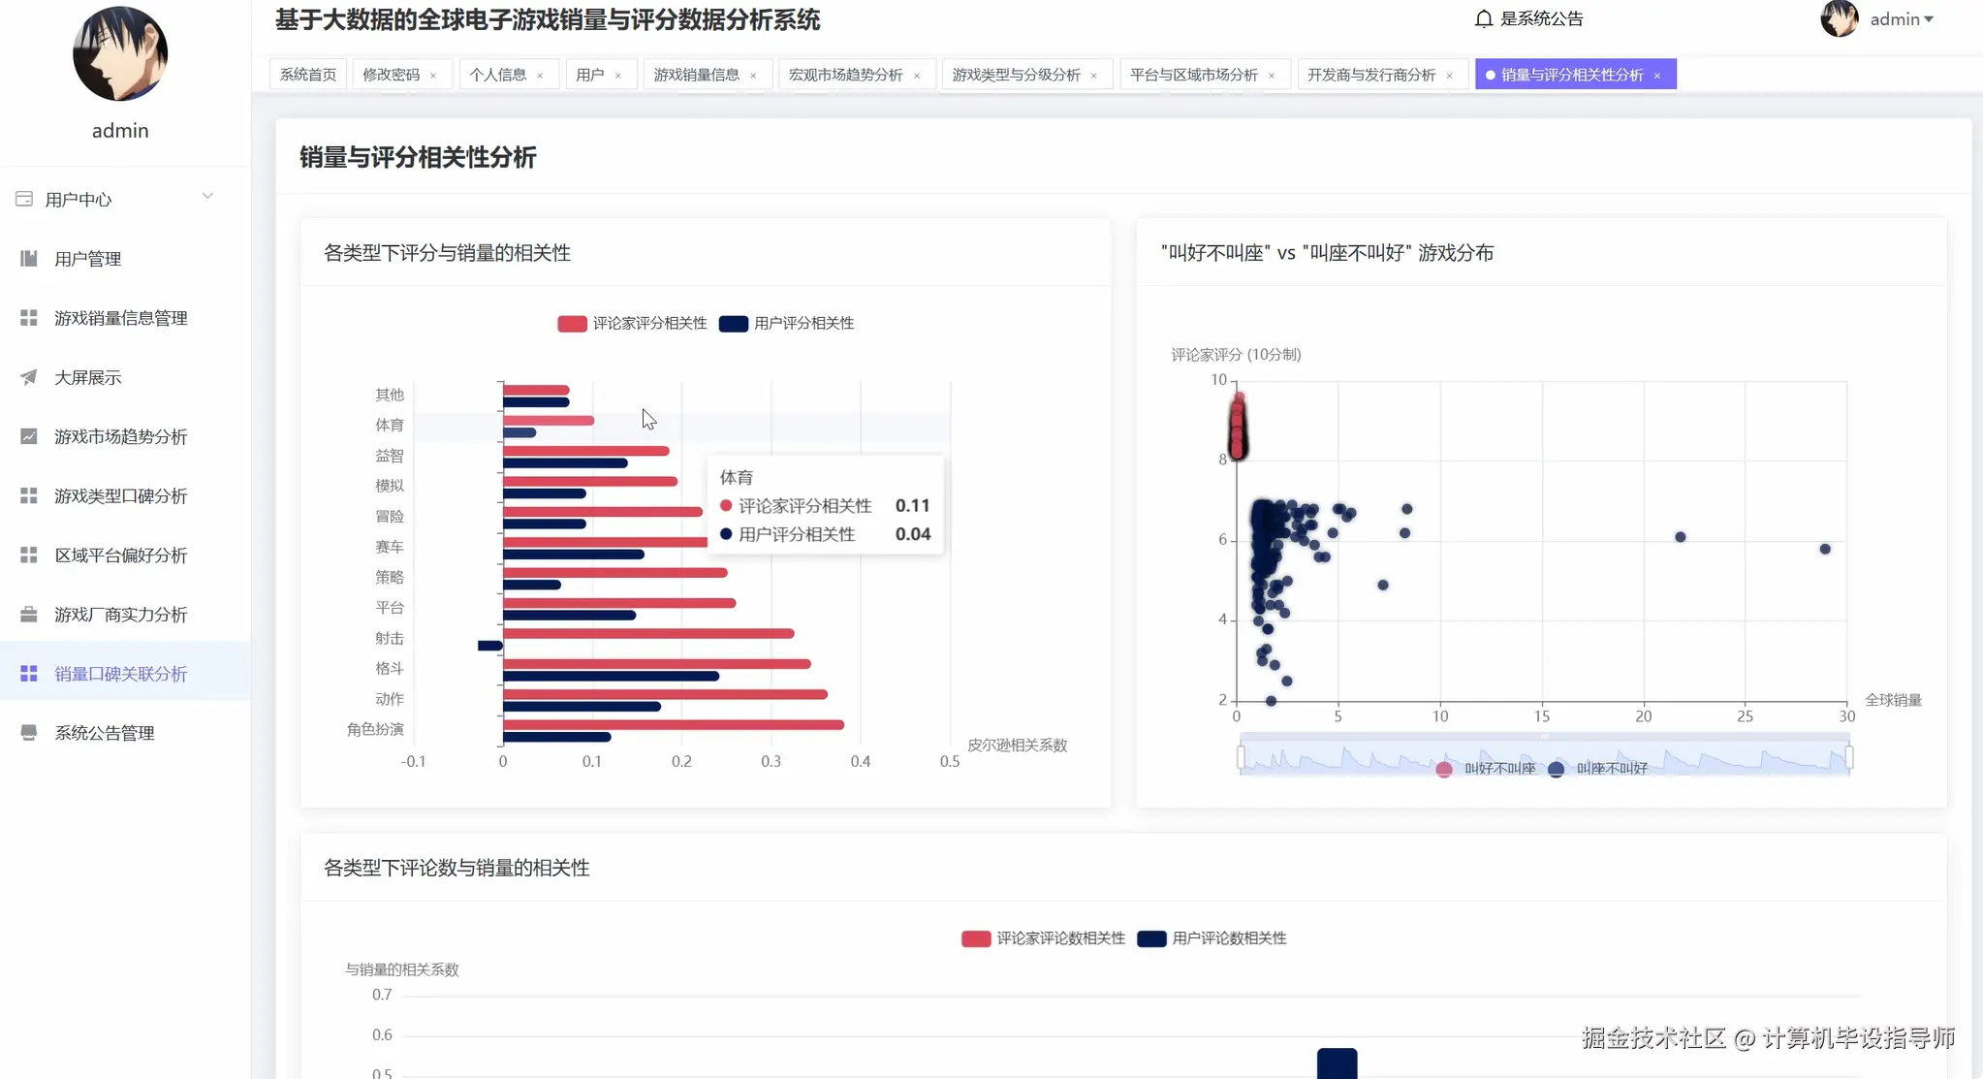
Task: Click the notification bell icon
Action: (1484, 17)
